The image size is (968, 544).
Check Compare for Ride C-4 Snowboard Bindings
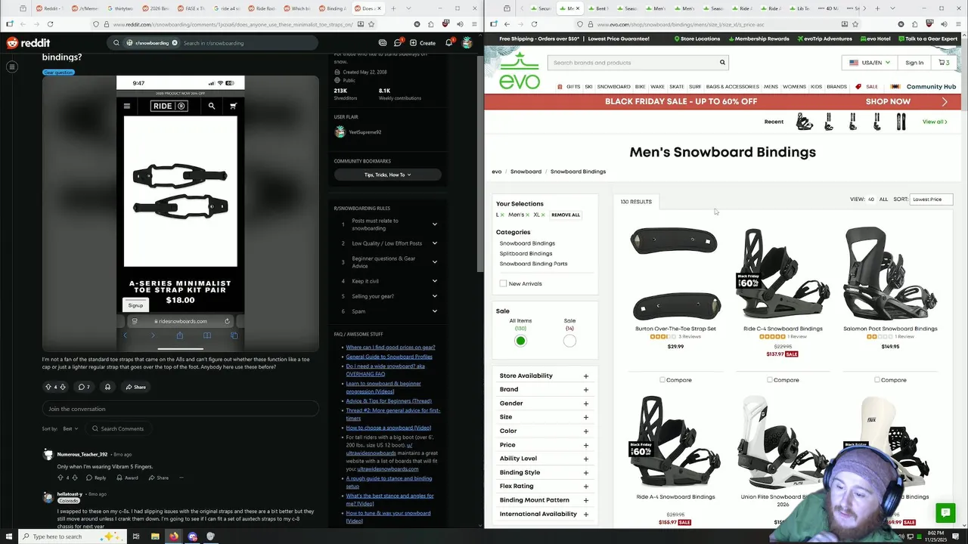pyautogui.click(x=770, y=380)
